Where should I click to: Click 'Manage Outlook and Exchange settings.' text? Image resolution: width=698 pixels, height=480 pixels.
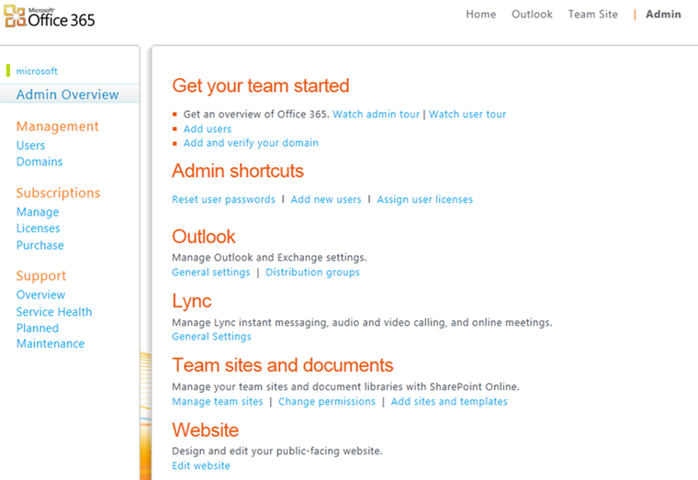click(269, 258)
